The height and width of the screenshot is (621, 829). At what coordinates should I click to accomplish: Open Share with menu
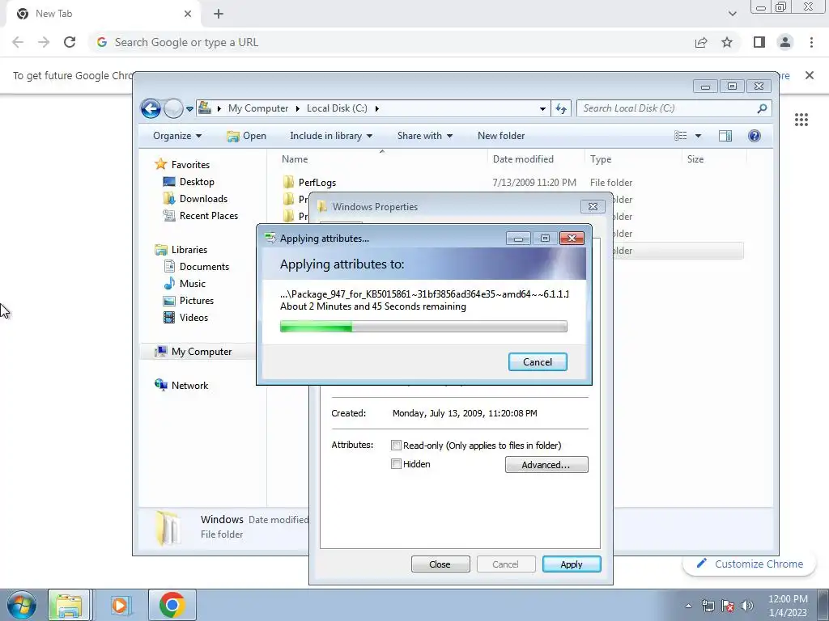coord(424,136)
